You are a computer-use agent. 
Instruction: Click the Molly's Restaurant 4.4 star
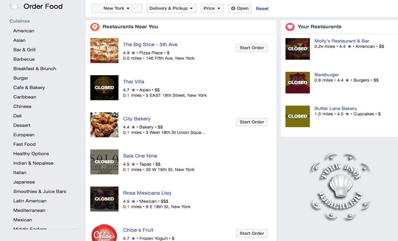[350, 46]
